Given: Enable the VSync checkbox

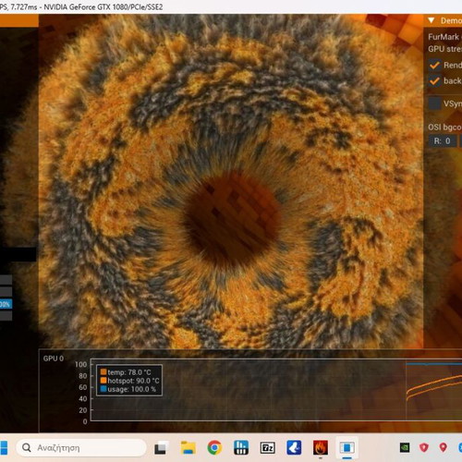Looking at the screenshot, I should tap(434, 103).
